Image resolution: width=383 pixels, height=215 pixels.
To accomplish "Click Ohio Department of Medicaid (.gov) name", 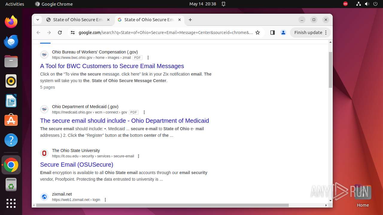I will click(85, 107).
